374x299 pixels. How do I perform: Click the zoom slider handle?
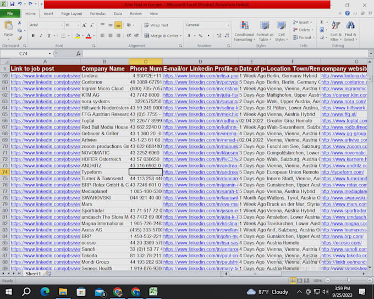point(349,280)
